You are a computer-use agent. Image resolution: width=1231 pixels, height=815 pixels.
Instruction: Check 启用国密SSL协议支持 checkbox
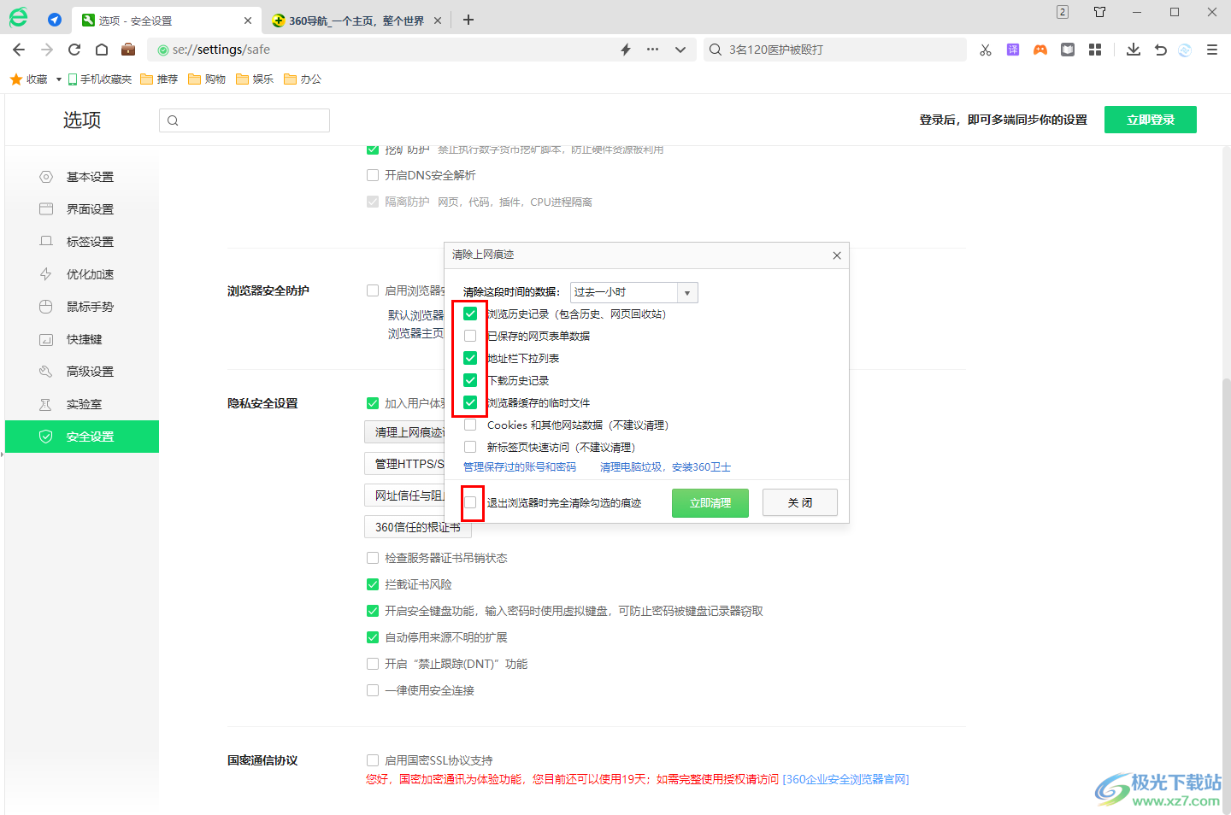[x=373, y=760]
